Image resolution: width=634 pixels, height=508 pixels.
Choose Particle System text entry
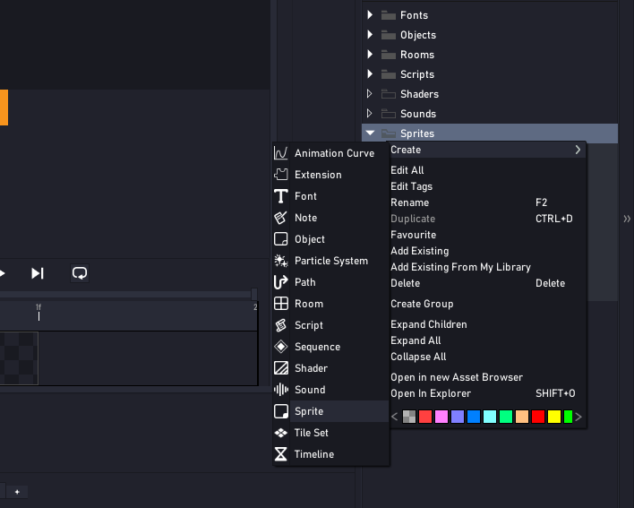(x=331, y=261)
